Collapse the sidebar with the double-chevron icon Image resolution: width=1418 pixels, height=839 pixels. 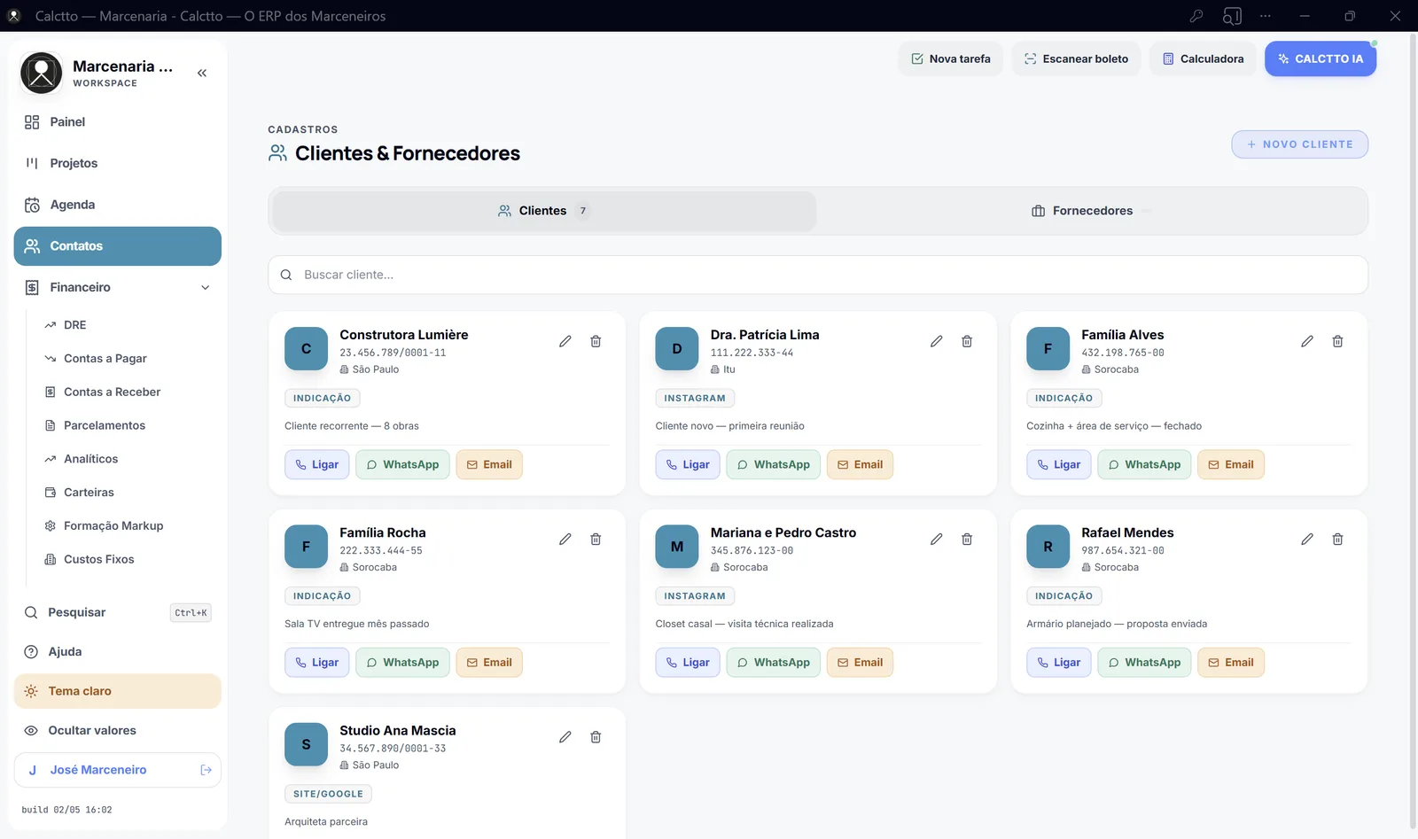[x=202, y=73]
